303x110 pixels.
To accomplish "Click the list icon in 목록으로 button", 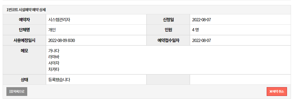I will click(x=11, y=92).
